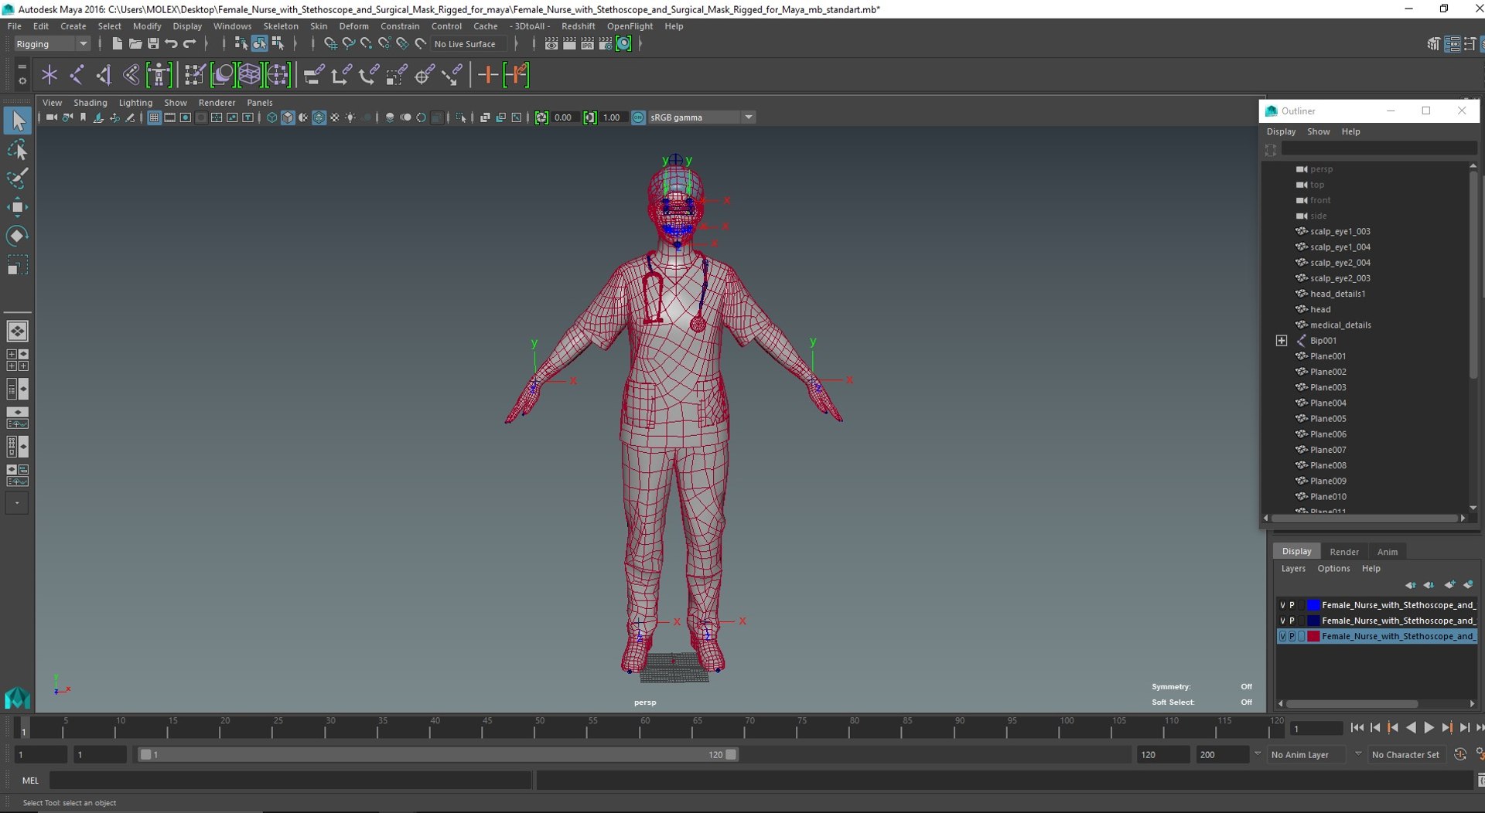
Task: Click go to start of playback range
Action: [1357, 728]
